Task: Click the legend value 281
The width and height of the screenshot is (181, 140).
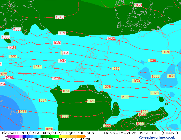Action: [37, 139]
